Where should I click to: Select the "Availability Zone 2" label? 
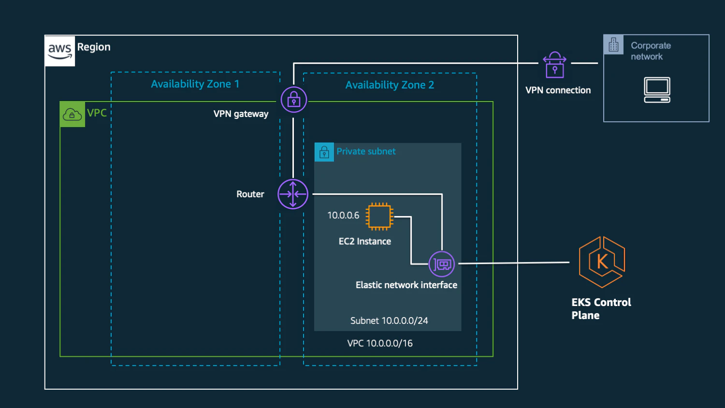(390, 85)
